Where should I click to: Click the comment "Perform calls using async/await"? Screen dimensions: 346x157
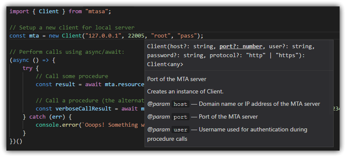[67, 52]
